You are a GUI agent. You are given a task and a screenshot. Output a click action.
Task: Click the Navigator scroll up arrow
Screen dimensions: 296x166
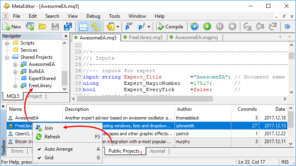[65, 43]
